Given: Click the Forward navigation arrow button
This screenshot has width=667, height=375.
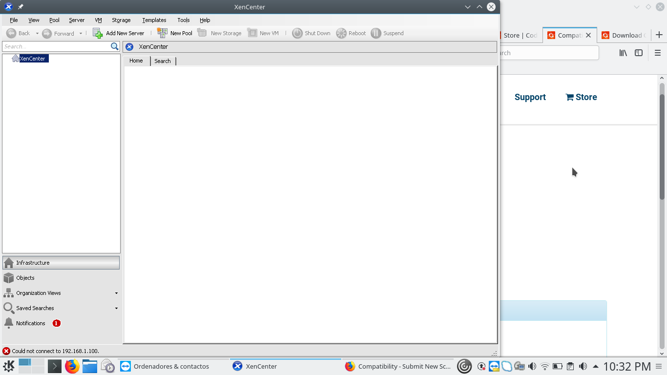Looking at the screenshot, I should [x=47, y=33].
